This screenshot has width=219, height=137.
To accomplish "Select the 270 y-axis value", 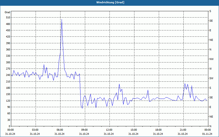I will coord(8,69).
